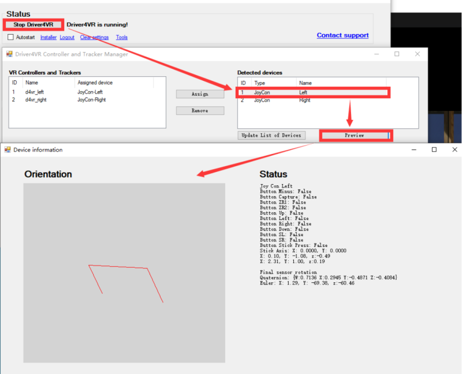Click the Final sensor rotation label
Viewport: 462px width, 374px height.
tap(288, 272)
